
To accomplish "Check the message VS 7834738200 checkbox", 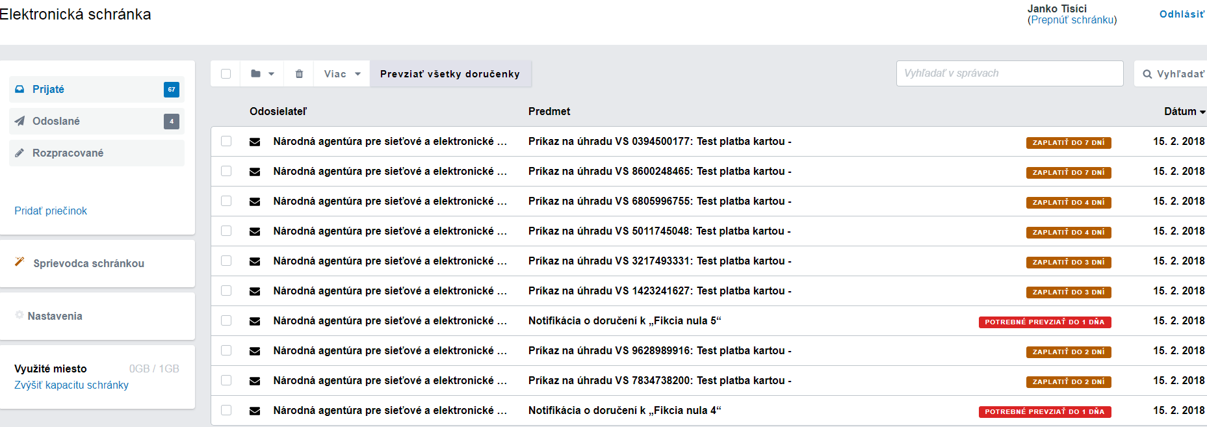I will pos(226,380).
